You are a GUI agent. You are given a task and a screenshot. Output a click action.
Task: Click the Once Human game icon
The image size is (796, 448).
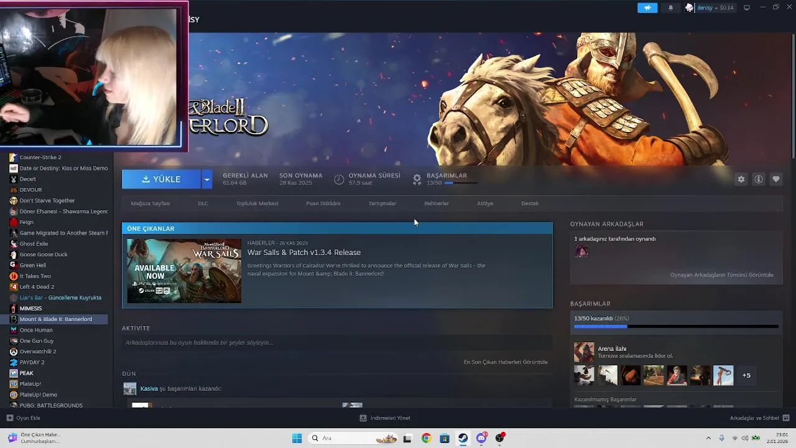(x=14, y=330)
